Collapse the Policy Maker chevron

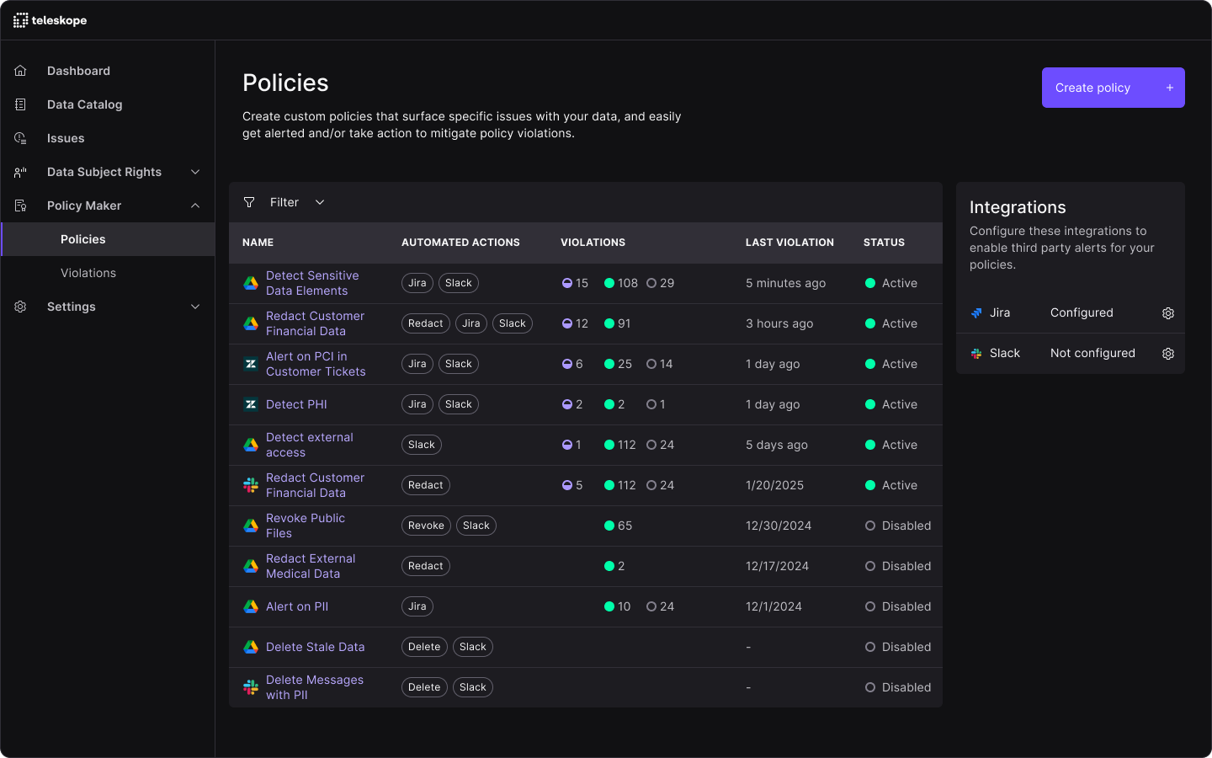pyautogui.click(x=195, y=206)
